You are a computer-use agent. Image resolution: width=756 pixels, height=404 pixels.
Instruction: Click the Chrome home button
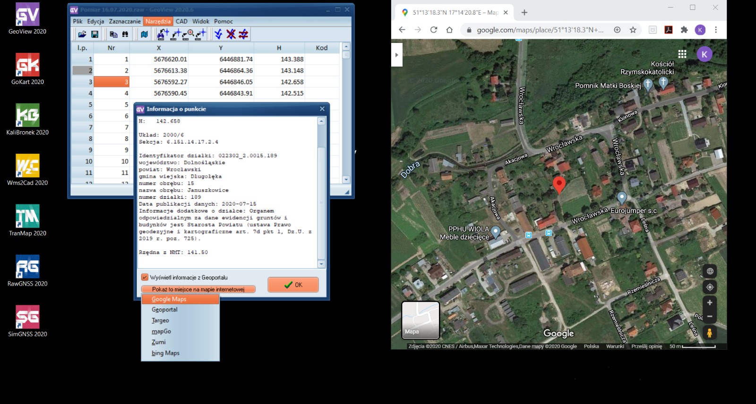(x=449, y=30)
